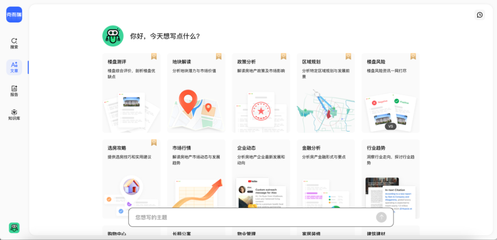
Task: Open the 市场行情 template card
Action: click(196, 179)
